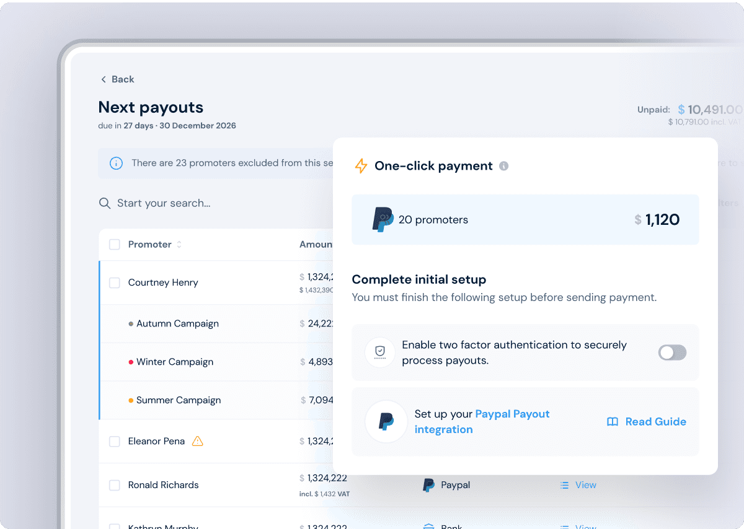Check the Courtney Henry row checkbox
This screenshot has height=529, width=744.
pyautogui.click(x=115, y=283)
